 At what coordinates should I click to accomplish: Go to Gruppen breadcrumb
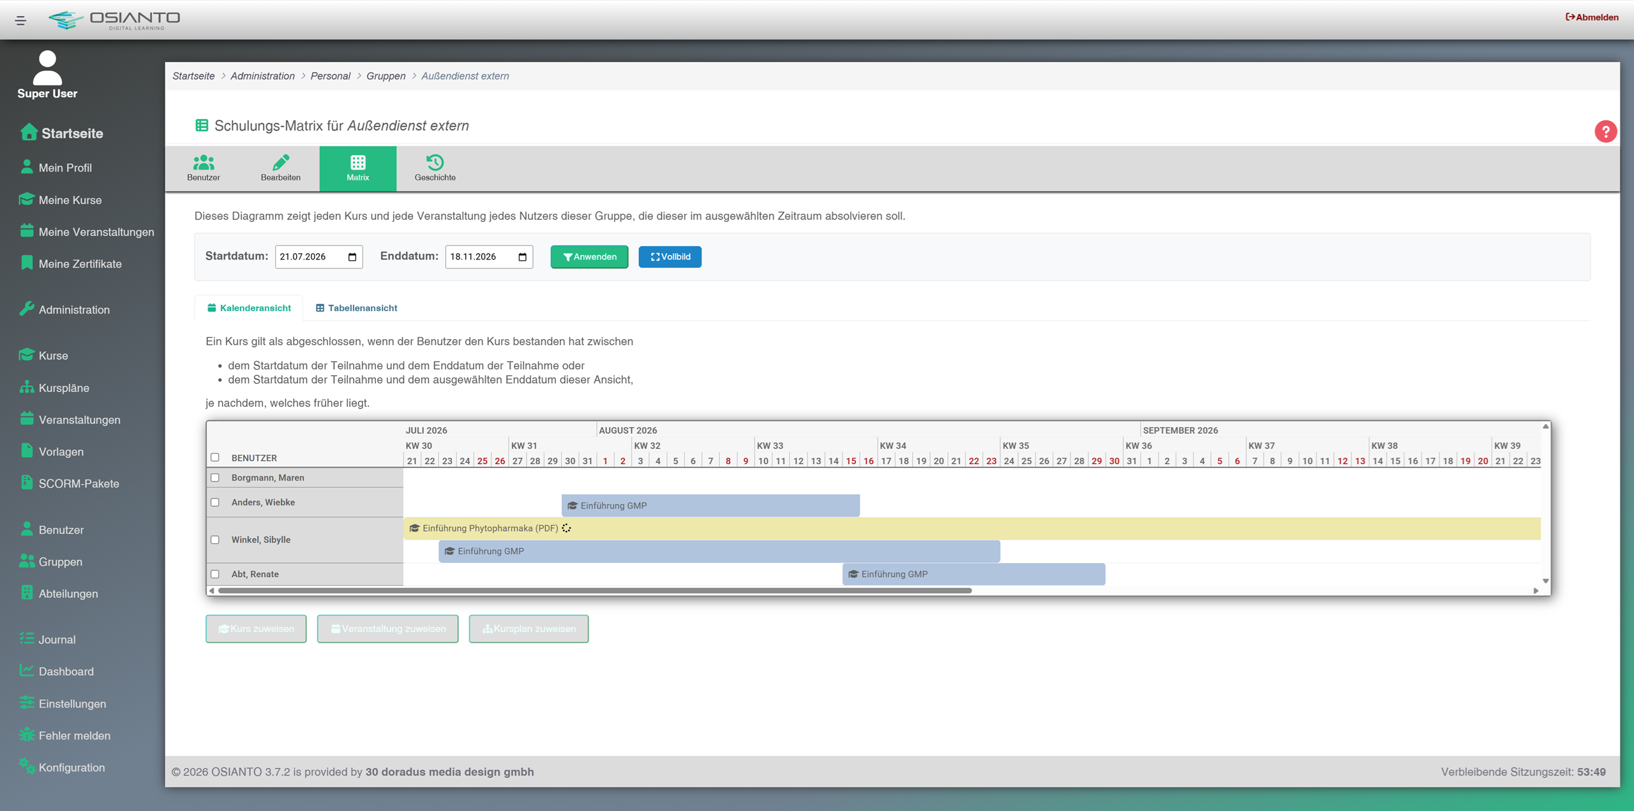click(x=386, y=76)
